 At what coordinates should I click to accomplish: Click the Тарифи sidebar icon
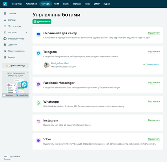pyautogui.click(x=5, y=57)
